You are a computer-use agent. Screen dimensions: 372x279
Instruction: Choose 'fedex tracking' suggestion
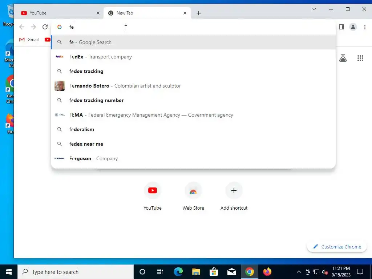coord(193,71)
